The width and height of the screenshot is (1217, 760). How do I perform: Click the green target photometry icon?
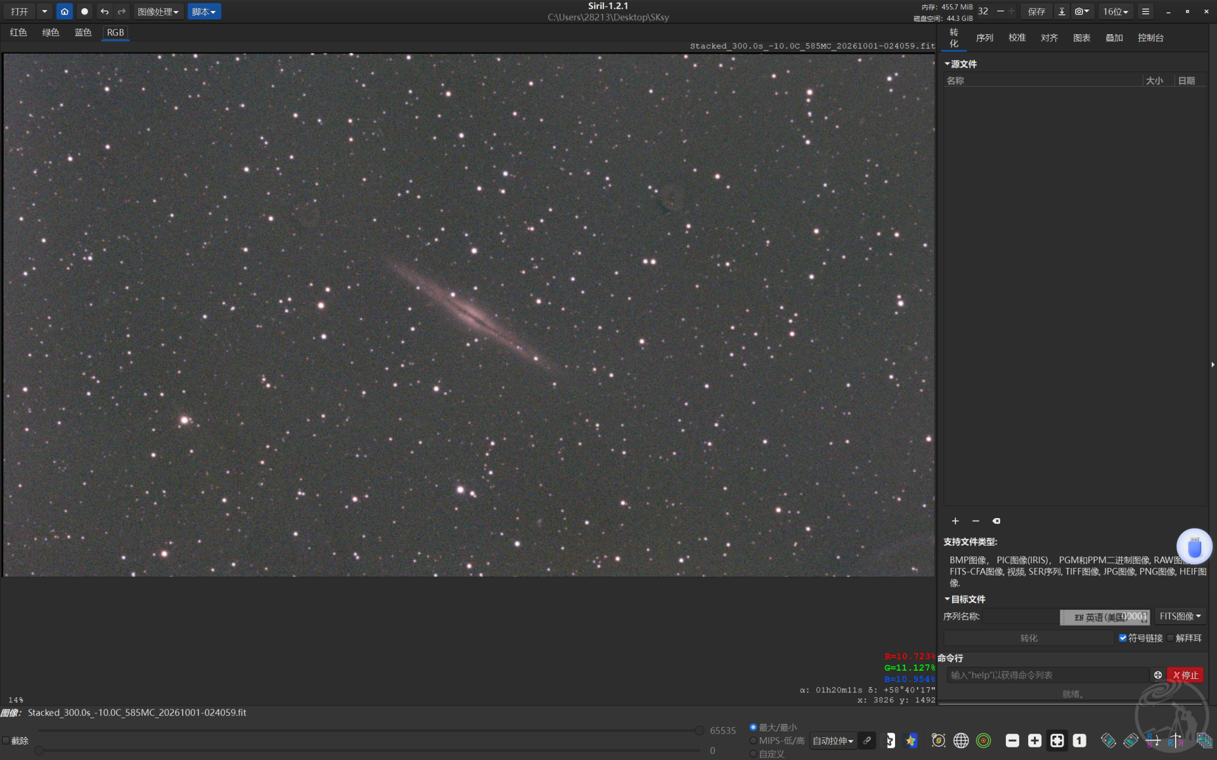(x=983, y=740)
